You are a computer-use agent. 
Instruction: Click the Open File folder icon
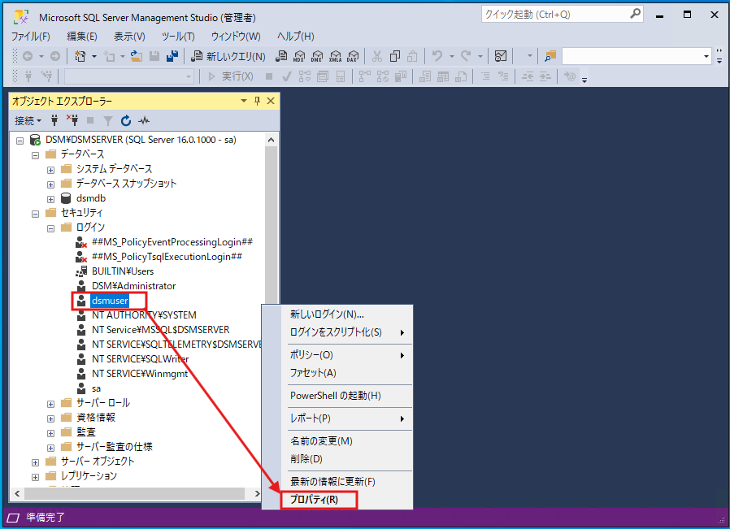click(x=137, y=56)
